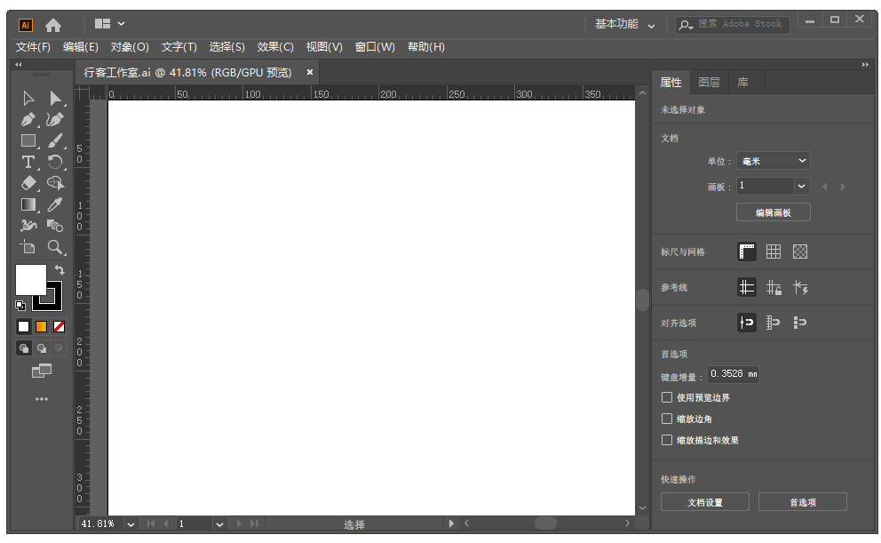Image resolution: width=881 pixels, height=543 pixels.
Task: Open the Effect menu
Action: click(275, 47)
